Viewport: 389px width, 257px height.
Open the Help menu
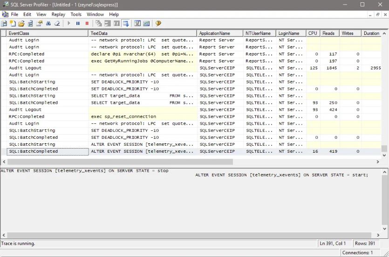coord(114,14)
